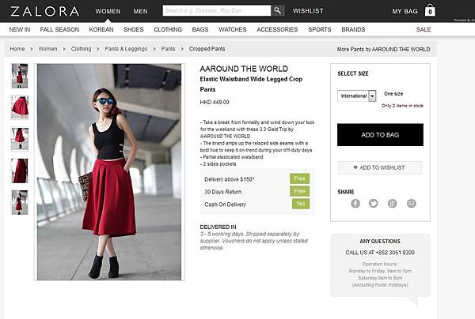Open NEW IN menu
The height and width of the screenshot is (319, 475).
[x=20, y=29]
